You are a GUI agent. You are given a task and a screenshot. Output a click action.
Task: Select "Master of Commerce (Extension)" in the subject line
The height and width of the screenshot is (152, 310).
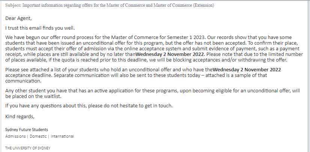pyautogui.click(x=184, y=5)
